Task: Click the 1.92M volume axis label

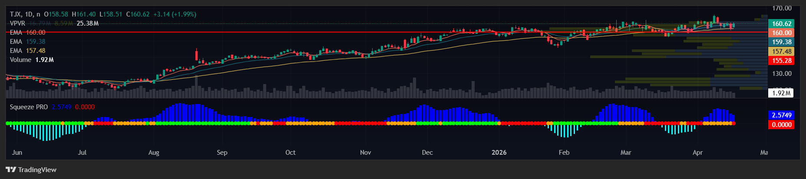Action: pyautogui.click(x=781, y=93)
